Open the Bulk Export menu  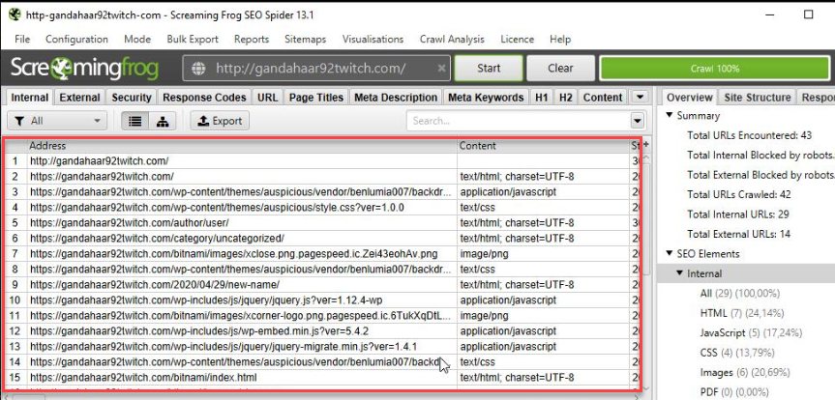[x=193, y=39]
